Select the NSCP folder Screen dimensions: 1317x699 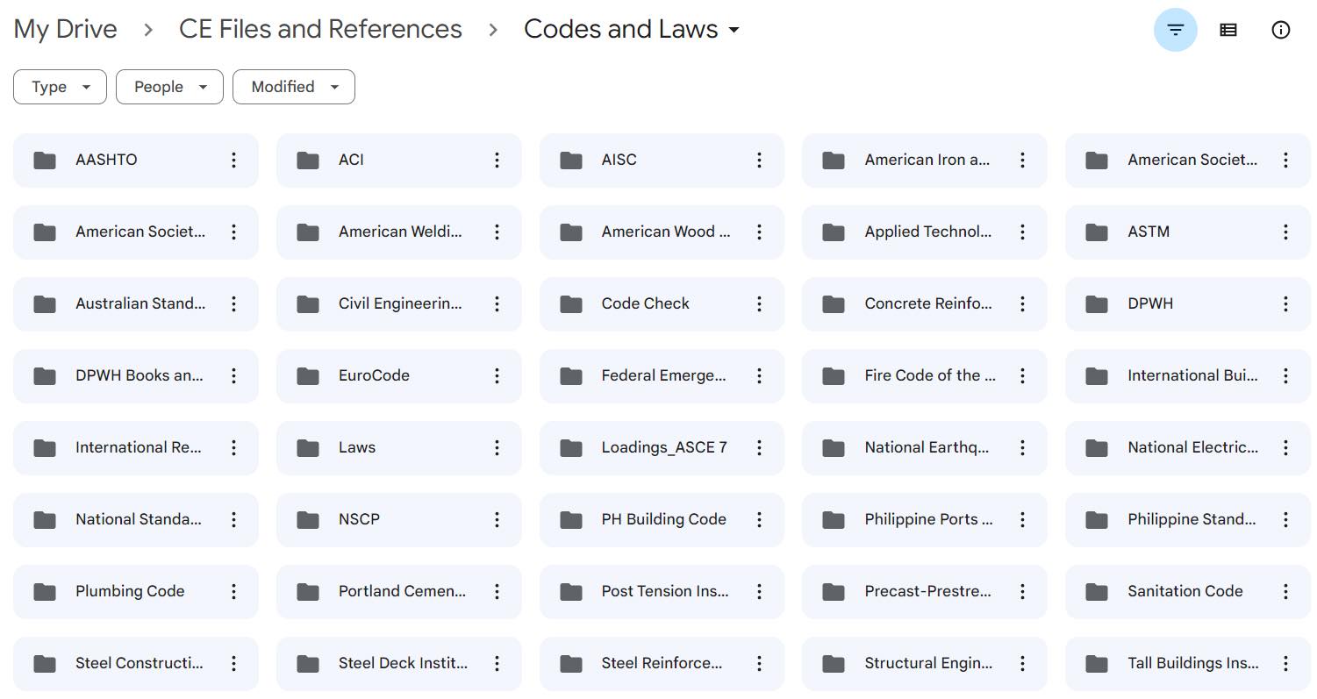coord(399,519)
